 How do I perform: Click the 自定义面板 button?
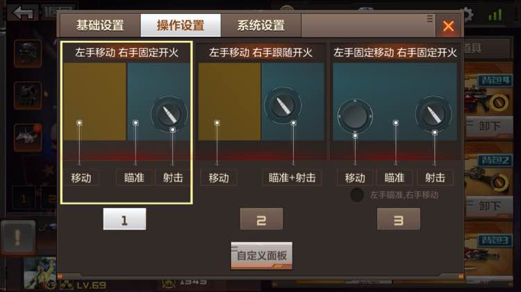[x=262, y=255]
